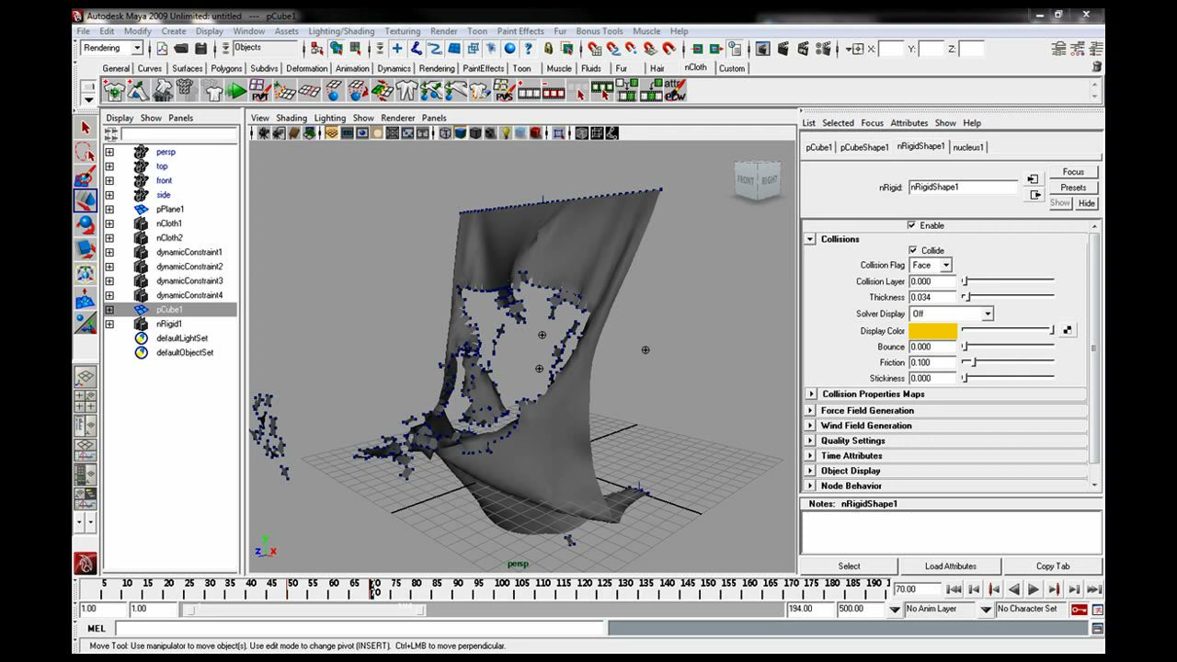Screen dimensions: 1177x662
Task: Select dynamicConstraint2 in the outliner
Action: coord(189,267)
